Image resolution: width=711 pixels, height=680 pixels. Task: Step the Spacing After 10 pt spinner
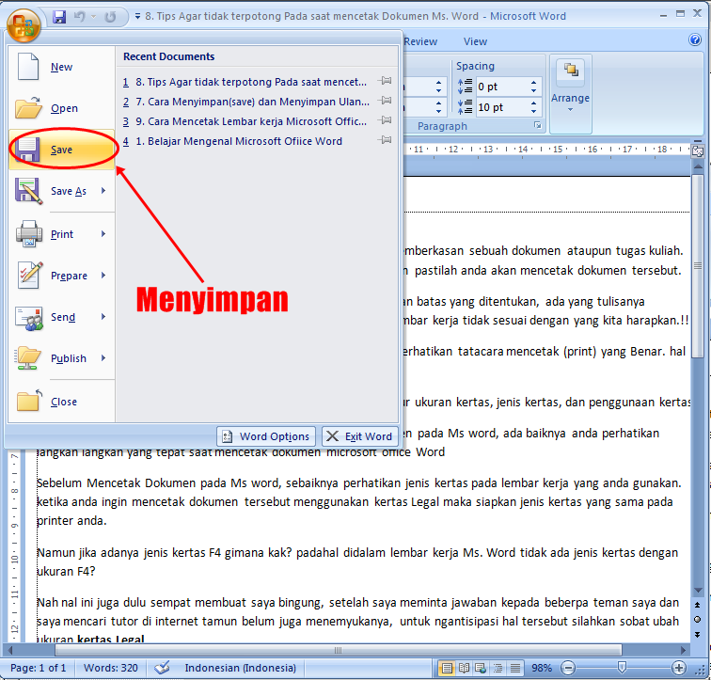click(533, 107)
